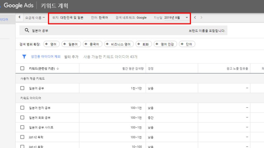The image size is (264, 148).
Task: Click 성인용 아이디어 제외 filter link
Action: tap(46, 57)
